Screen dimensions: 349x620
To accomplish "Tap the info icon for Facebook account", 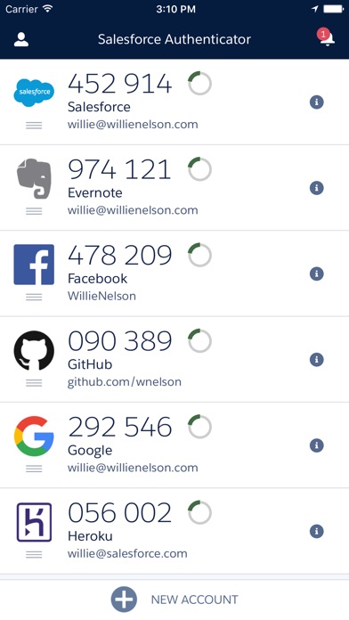I will click(317, 273).
